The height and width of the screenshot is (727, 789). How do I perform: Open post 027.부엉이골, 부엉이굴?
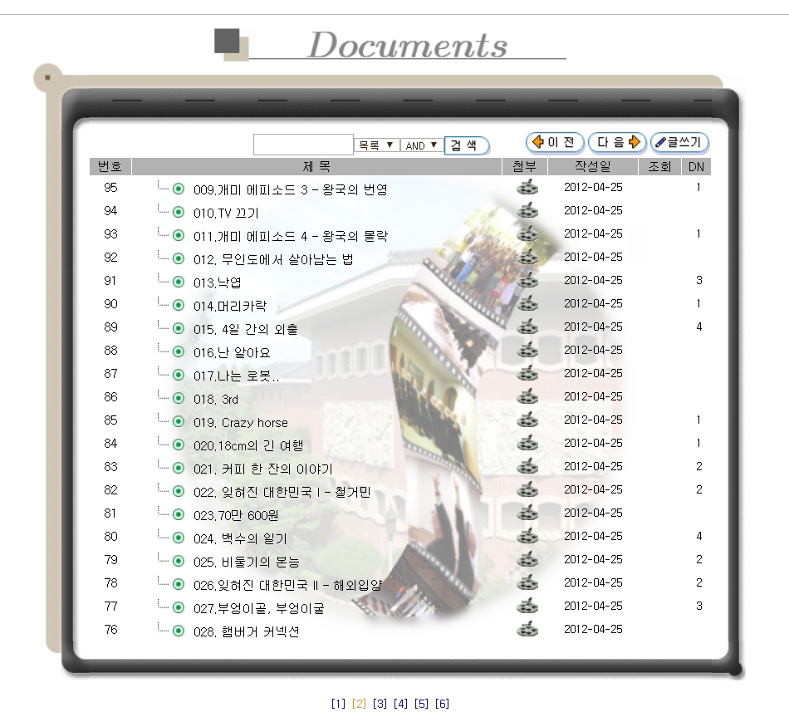pos(259,609)
